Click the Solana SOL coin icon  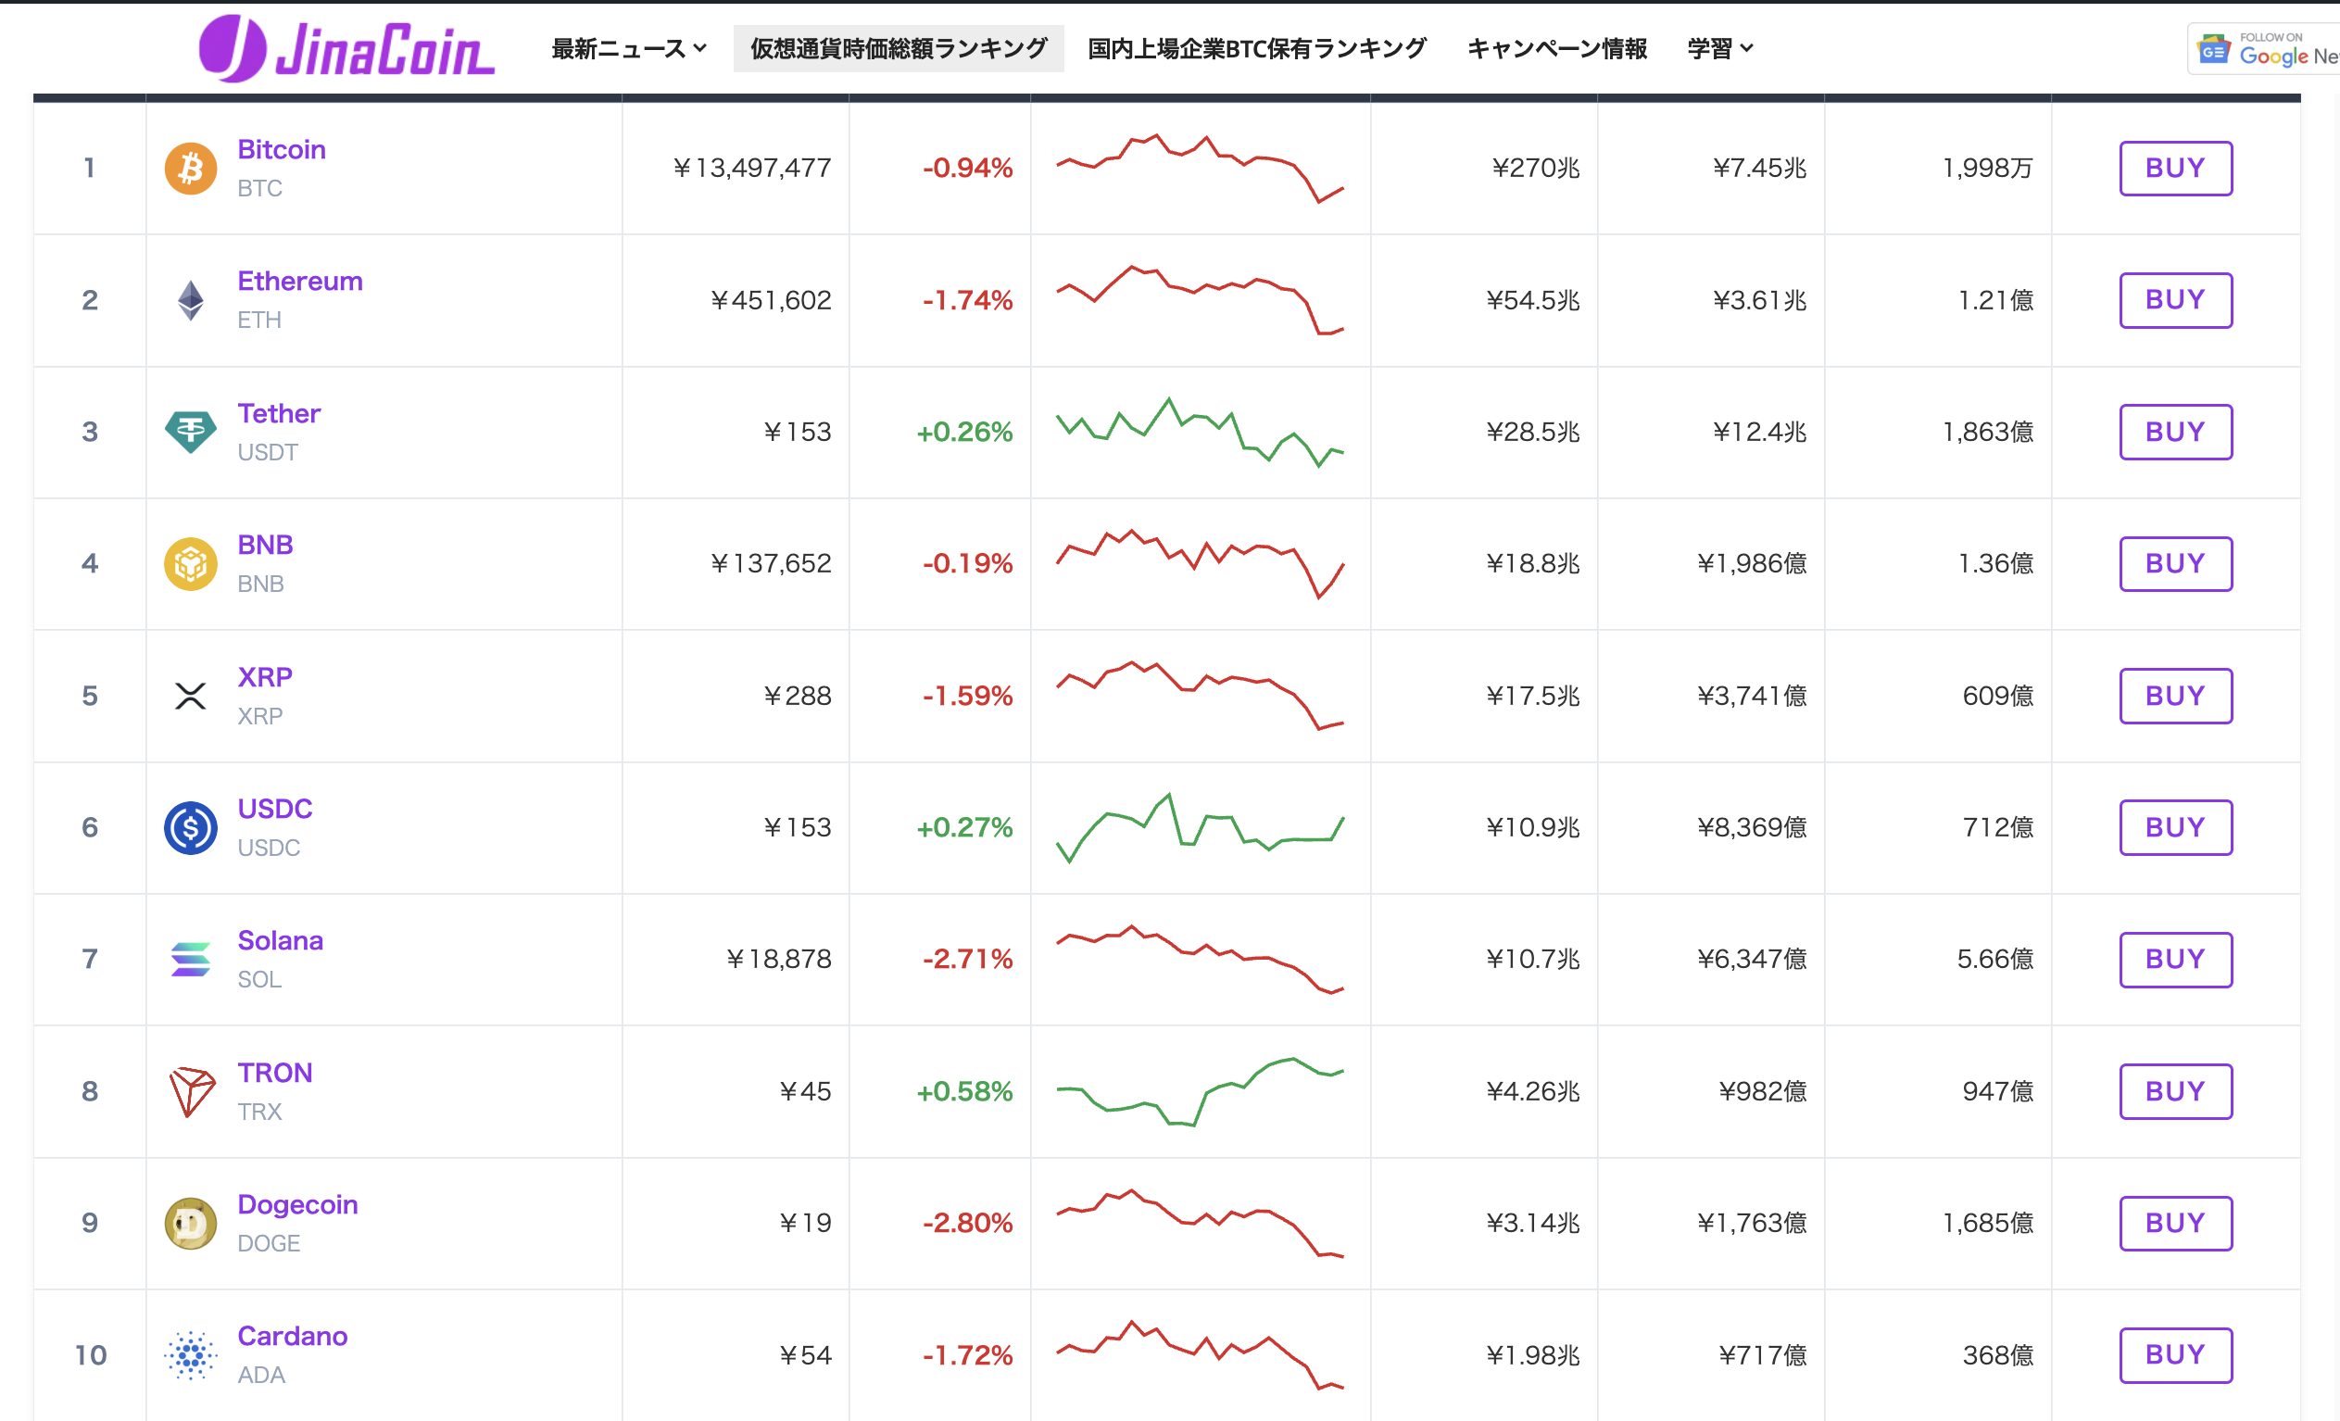point(190,960)
